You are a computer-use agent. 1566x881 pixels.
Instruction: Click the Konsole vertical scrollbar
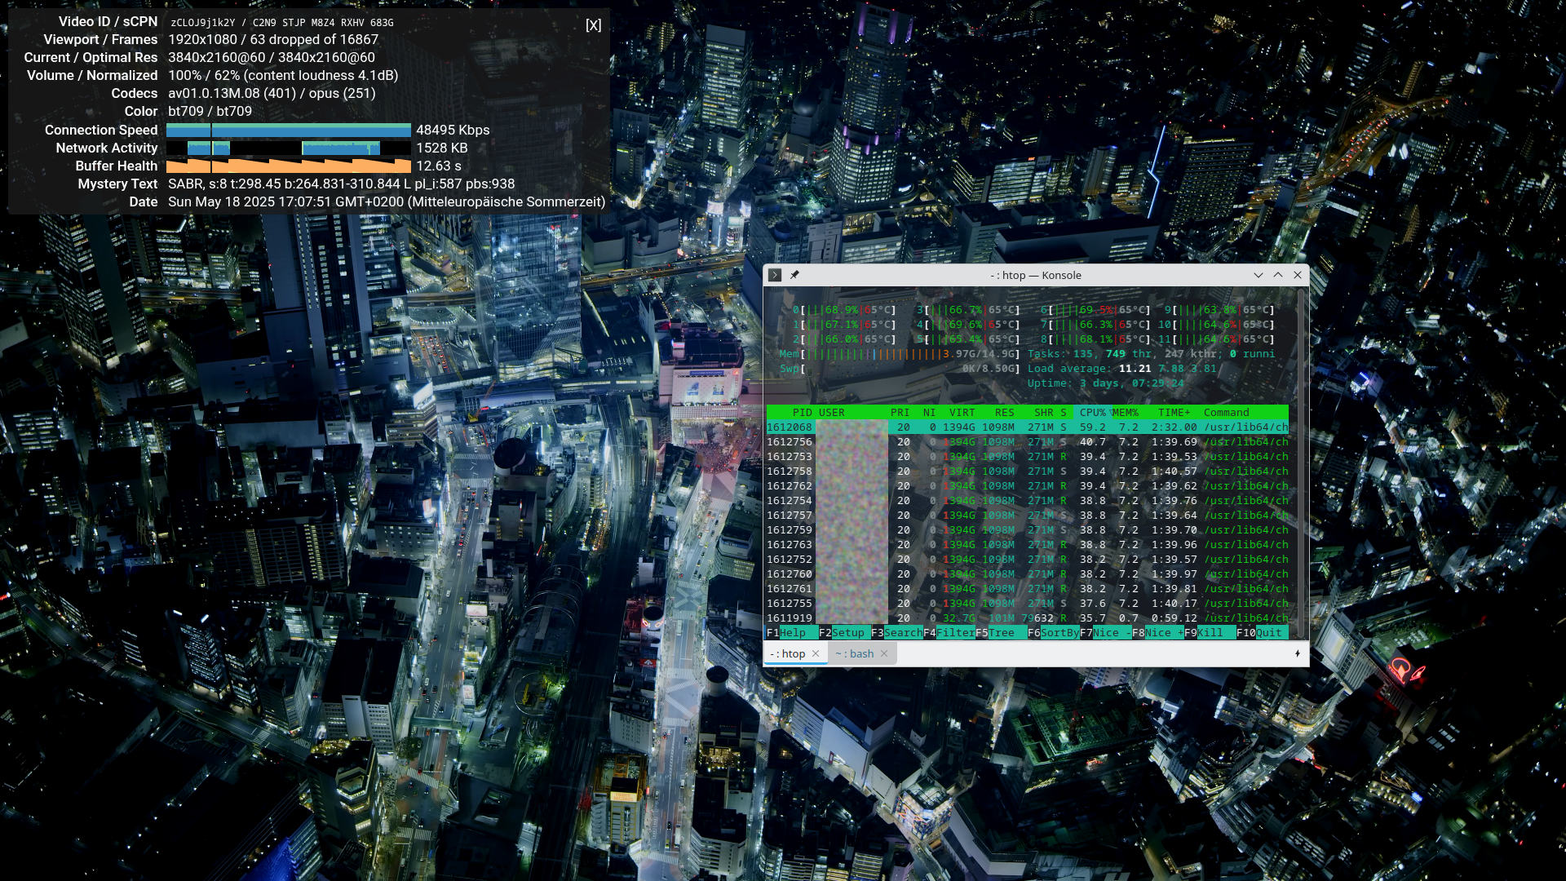(x=1303, y=465)
